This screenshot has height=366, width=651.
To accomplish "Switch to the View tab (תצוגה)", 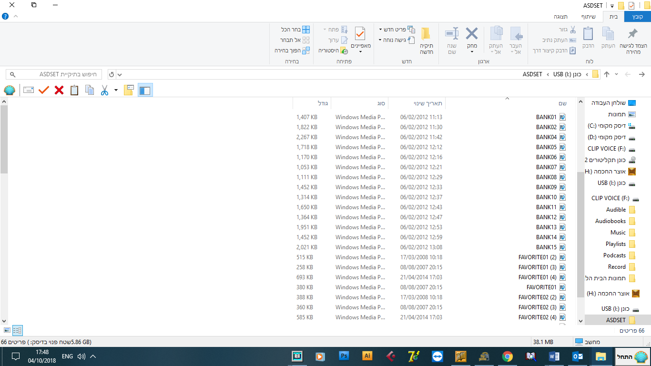I will pos(560,16).
